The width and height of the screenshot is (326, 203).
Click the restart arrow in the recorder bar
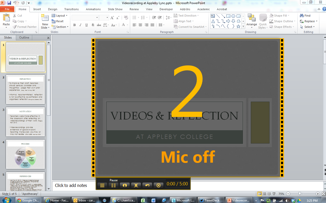click(147, 185)
